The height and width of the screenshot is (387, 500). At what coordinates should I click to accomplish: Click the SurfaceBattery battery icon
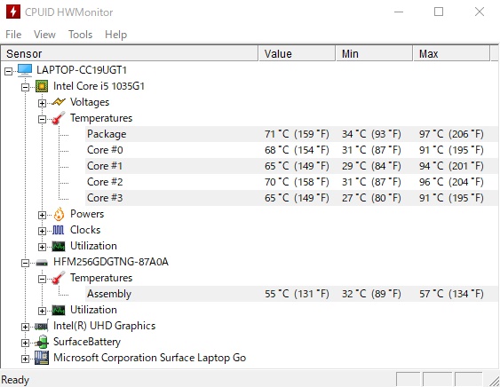click(x=42, y=342)
